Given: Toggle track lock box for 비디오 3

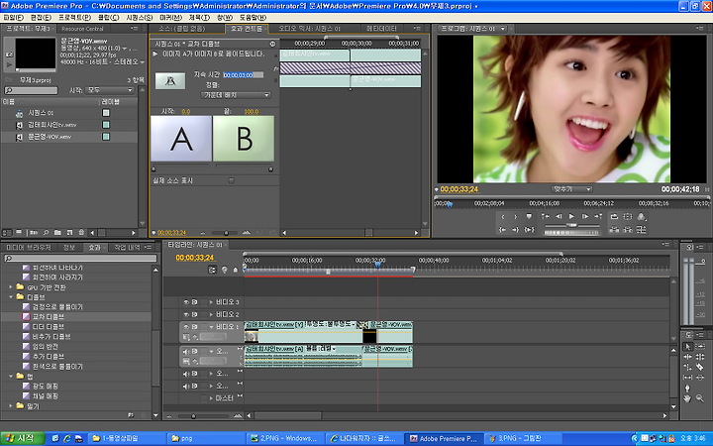Looking at the screenshot, I should pos(204,302).
